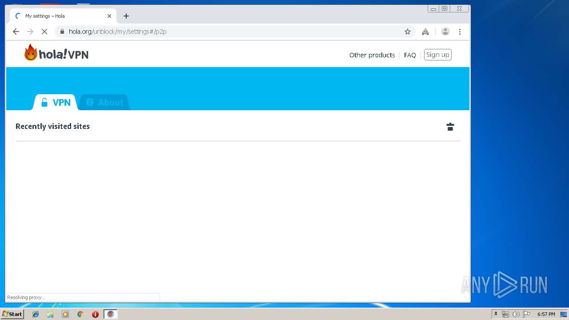
Task: Open the Other products link
Action: point(372,55)
